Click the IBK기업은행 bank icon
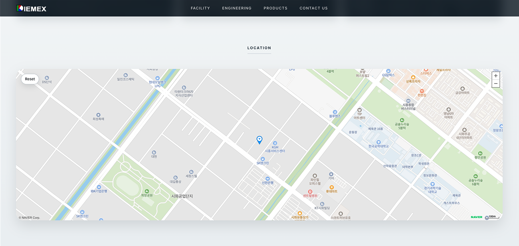Viewport: 519px width, 246px height. (x=99, y=187)
